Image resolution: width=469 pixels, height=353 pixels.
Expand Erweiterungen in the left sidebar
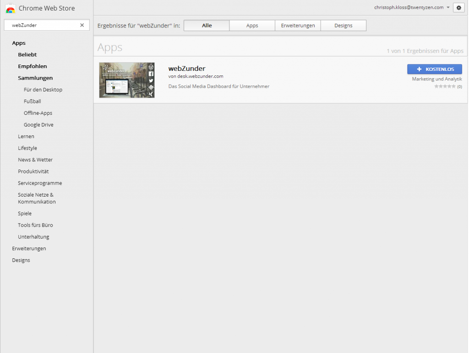click(29, 248)
